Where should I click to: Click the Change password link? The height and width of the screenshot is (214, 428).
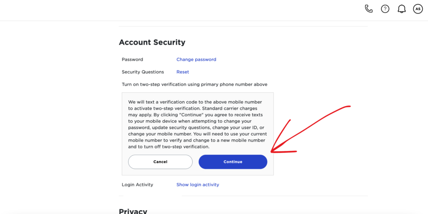(196, 59)
